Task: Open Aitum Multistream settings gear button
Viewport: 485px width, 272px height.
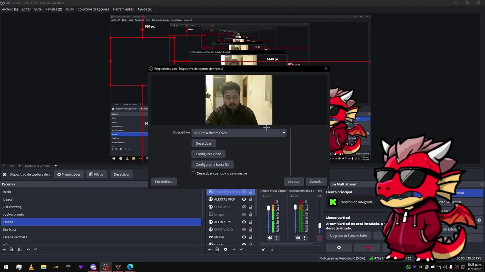Action: click(x=339, y=248)
